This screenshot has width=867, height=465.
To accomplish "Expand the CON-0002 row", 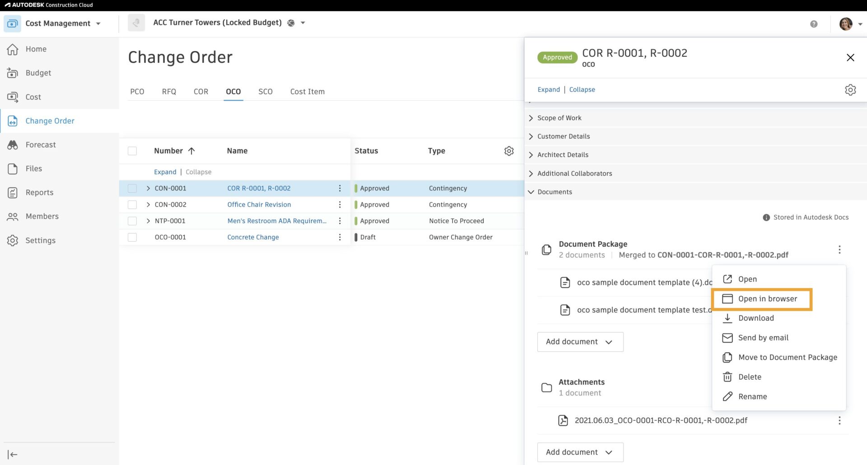I will click(x=148, y=205).
